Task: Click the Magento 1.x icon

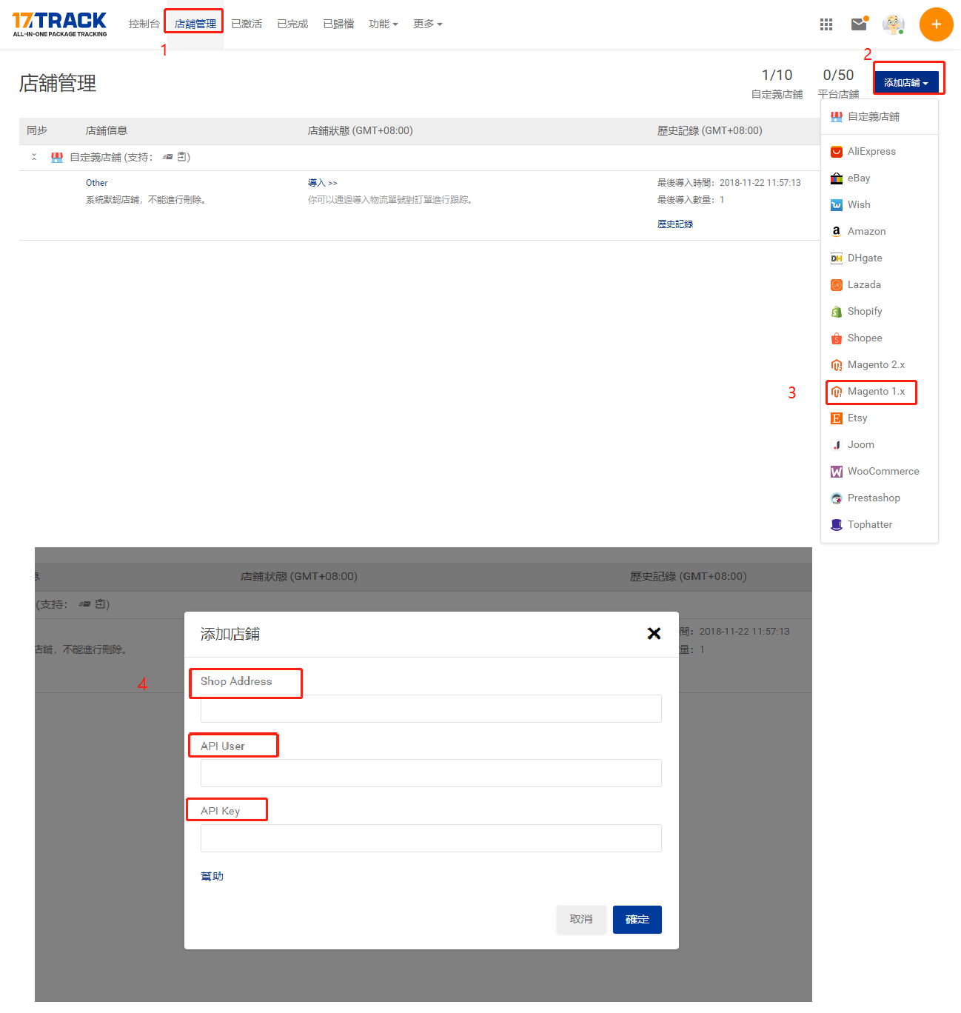Action: pos(837,392)
